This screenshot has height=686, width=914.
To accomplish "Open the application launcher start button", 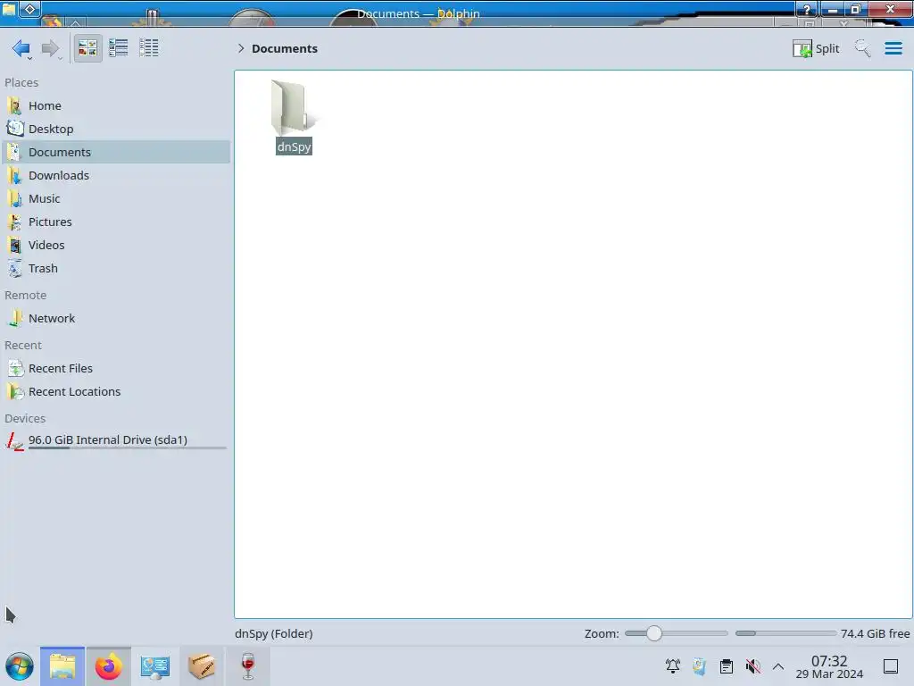I will click(20, 666).
